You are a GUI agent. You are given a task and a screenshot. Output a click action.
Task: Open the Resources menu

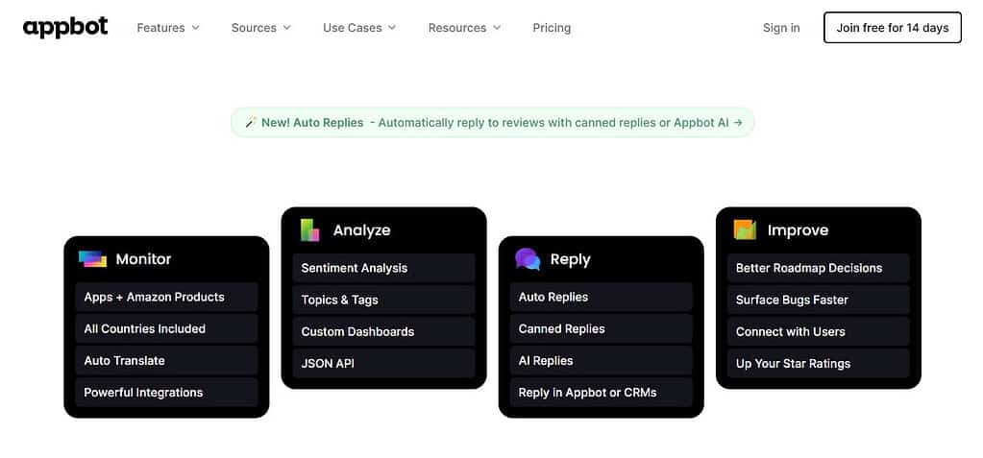coord(464,28)
